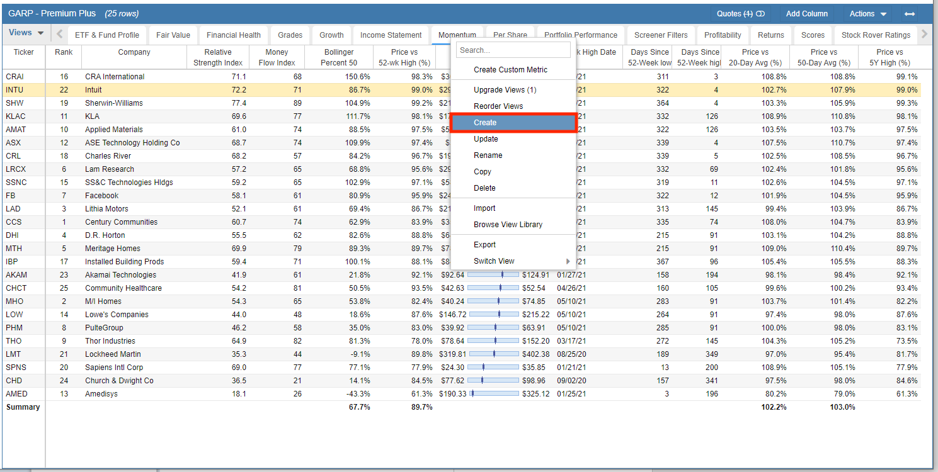Select the Scores tab

pyautogui.click(x=813, y=35)
